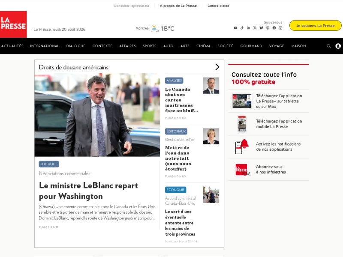Viewport: 343px width, 257px height.
Task: Go to the Arts section
Action: coord(185,46)
